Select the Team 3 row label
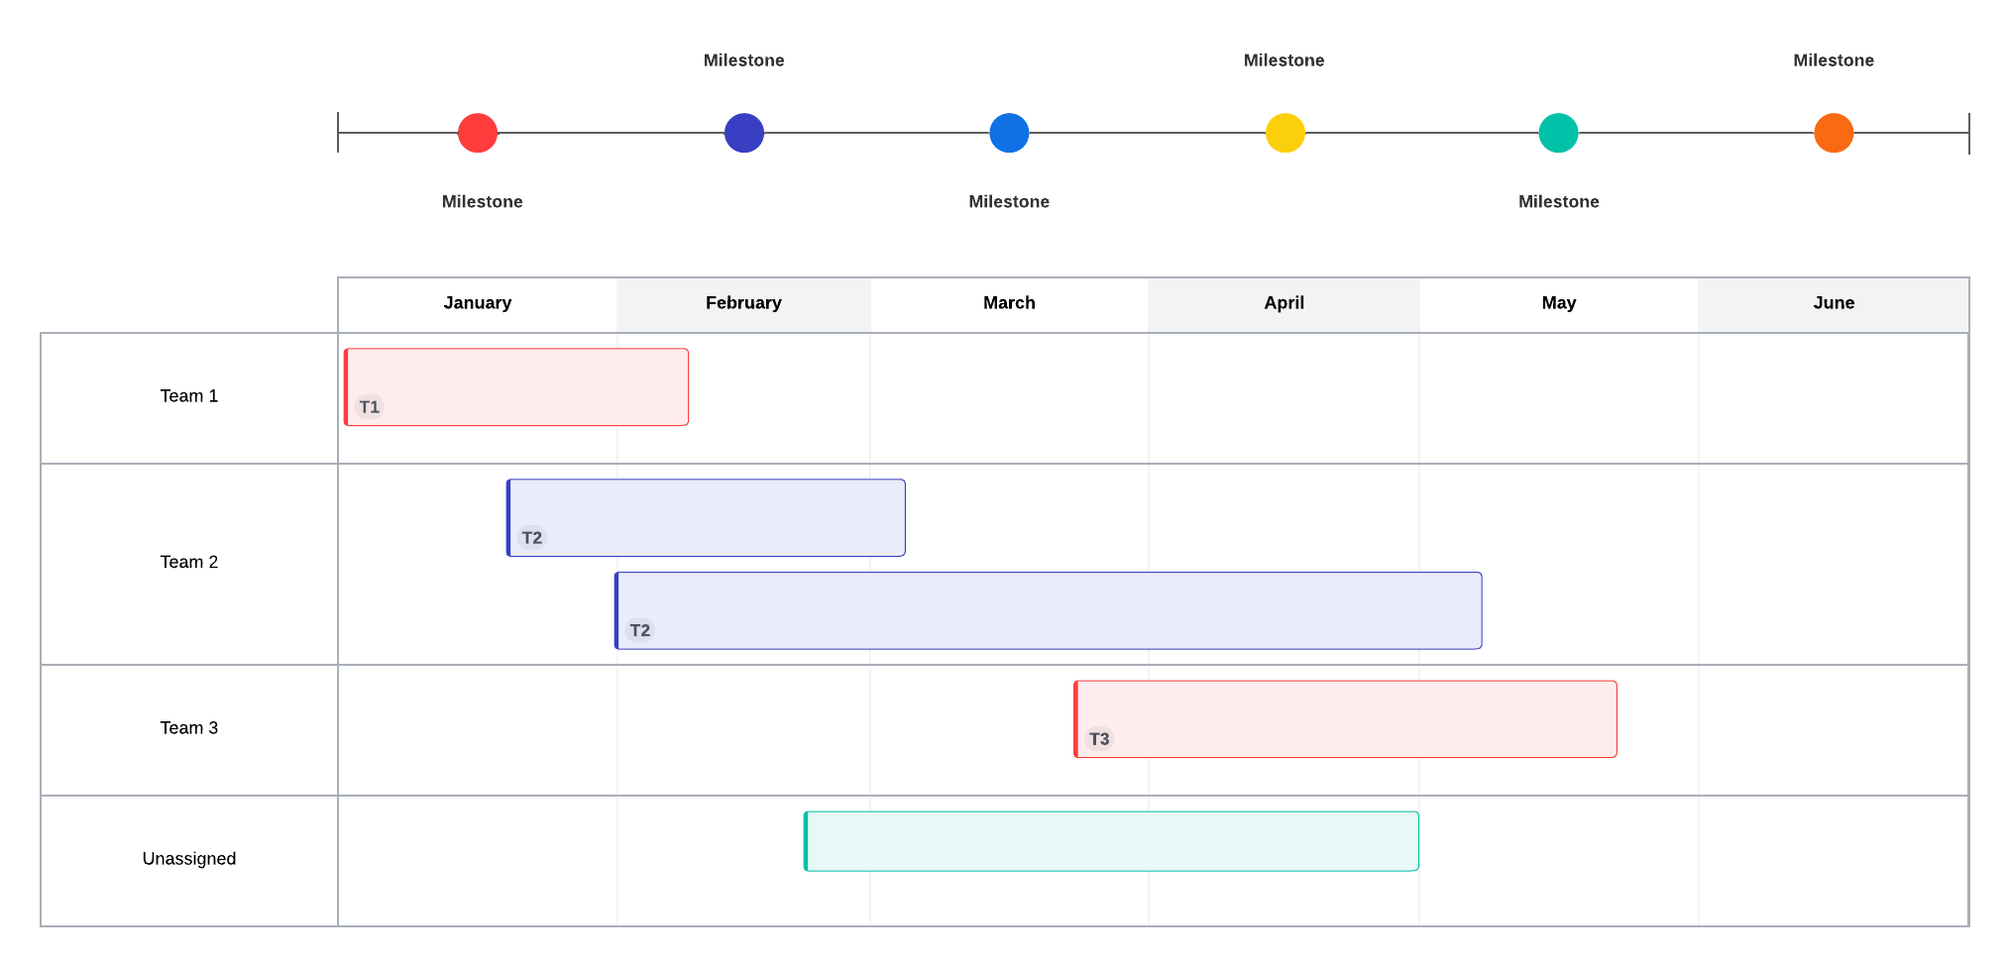The image size is (2010, 967). [x=189, y=728]
